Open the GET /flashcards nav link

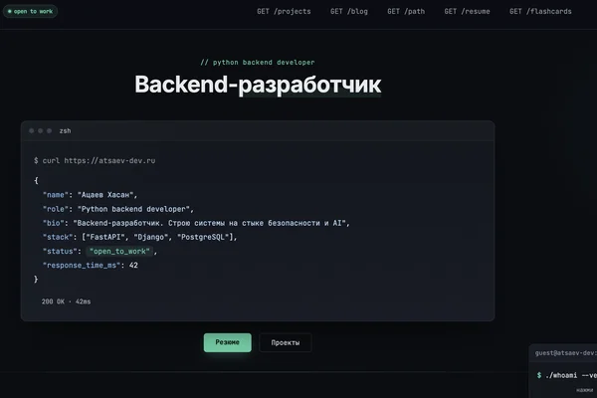tap(540, 11)
